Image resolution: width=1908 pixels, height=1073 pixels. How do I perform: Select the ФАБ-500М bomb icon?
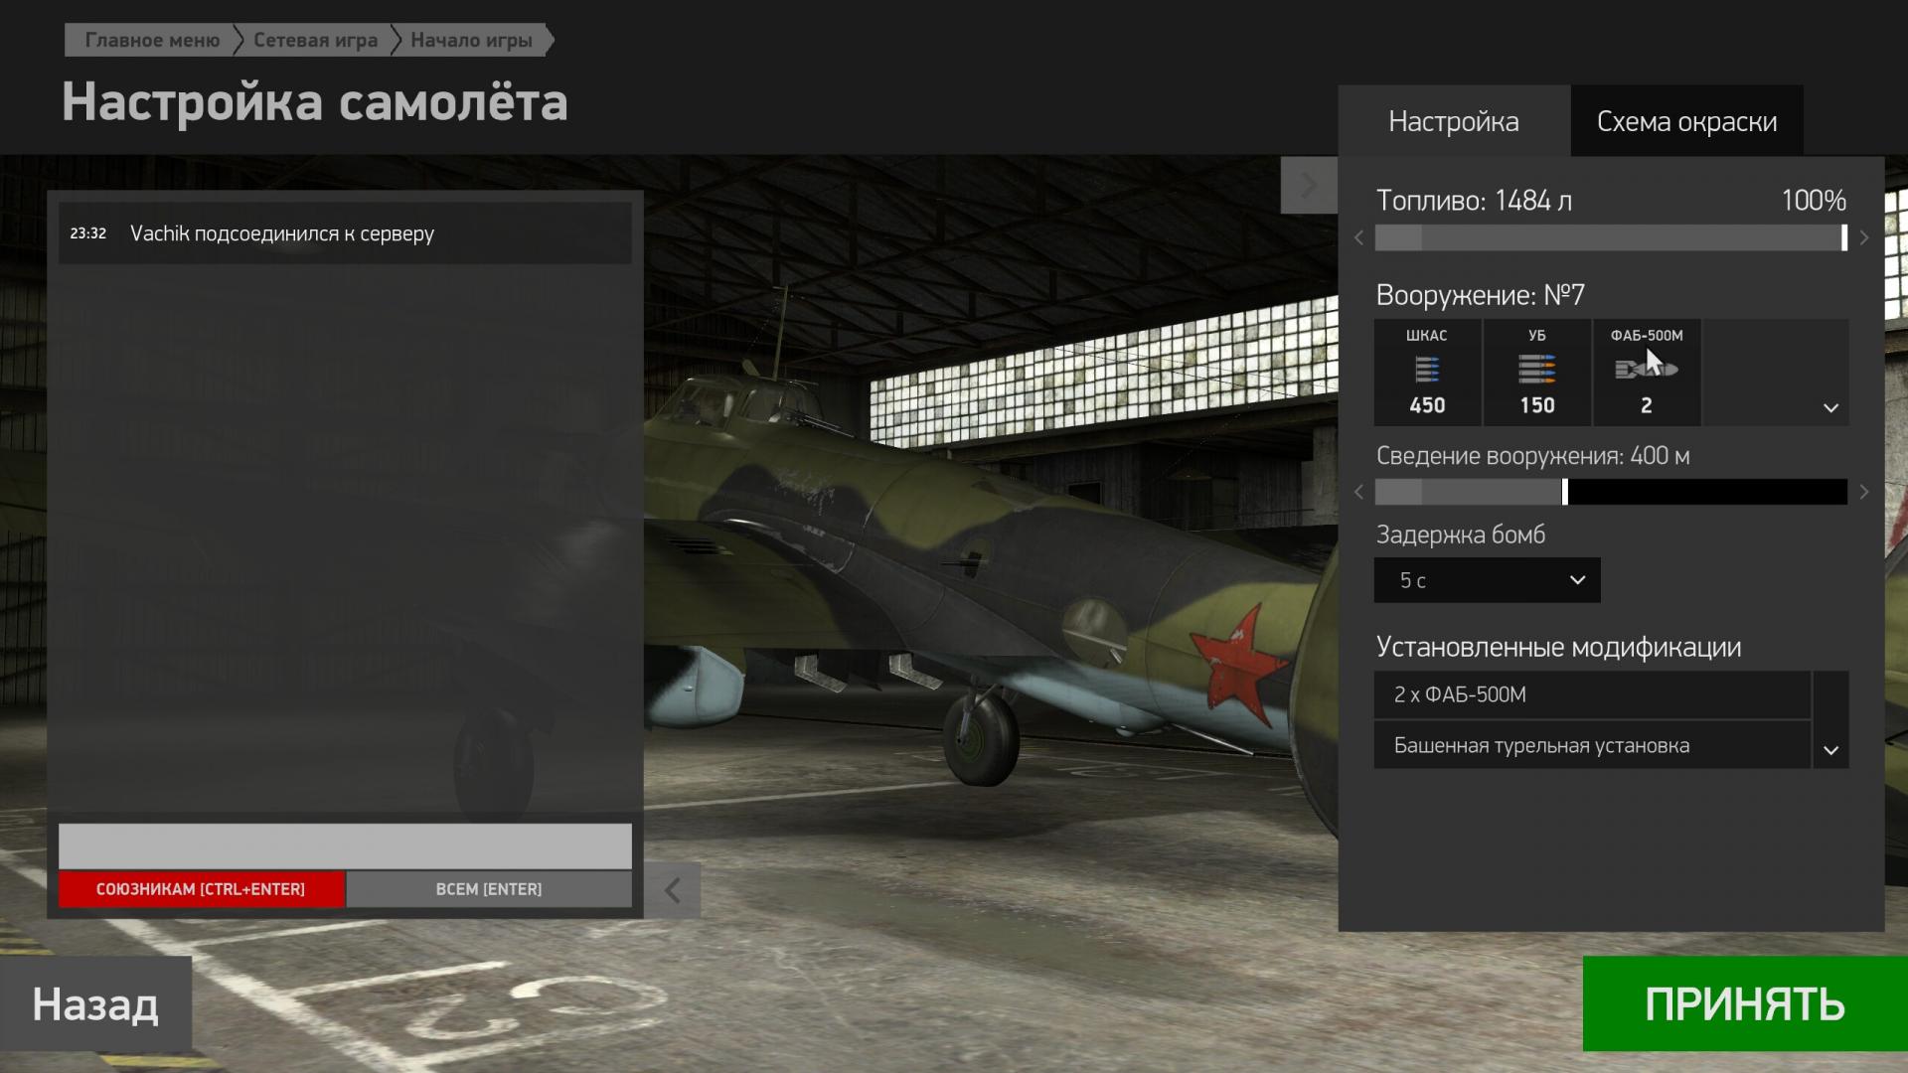coord(1646,373)
